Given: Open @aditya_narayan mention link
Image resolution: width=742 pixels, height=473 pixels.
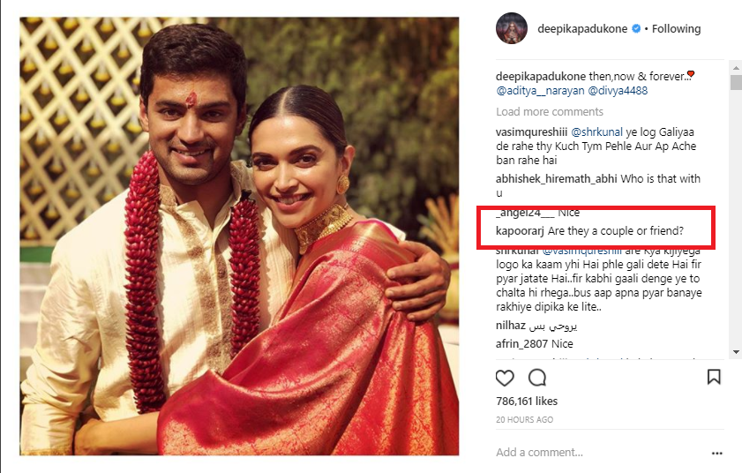Looking at the screenshot, I should pyautogui.click(x=536, y=90).
